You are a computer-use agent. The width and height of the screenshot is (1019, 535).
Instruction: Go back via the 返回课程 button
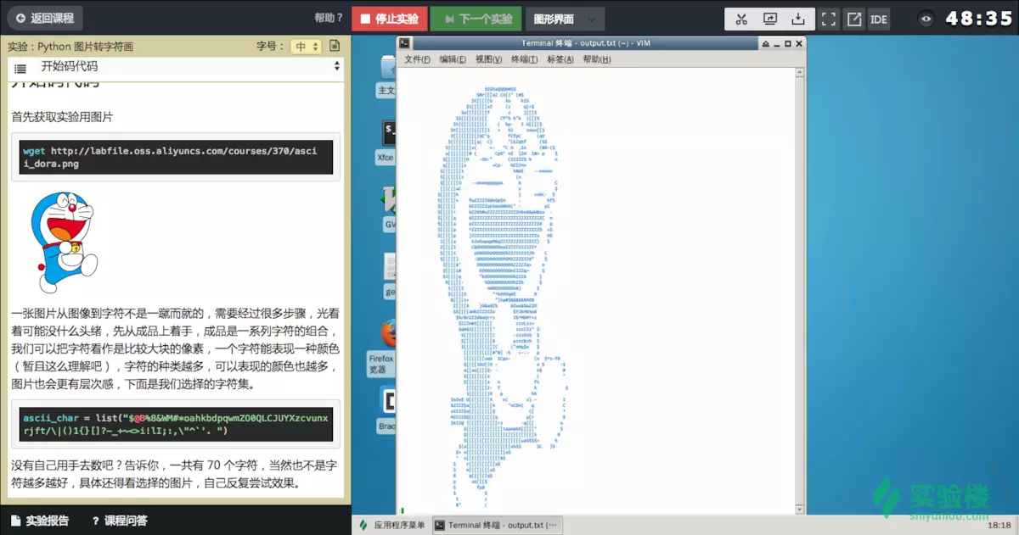click(44, 18)
